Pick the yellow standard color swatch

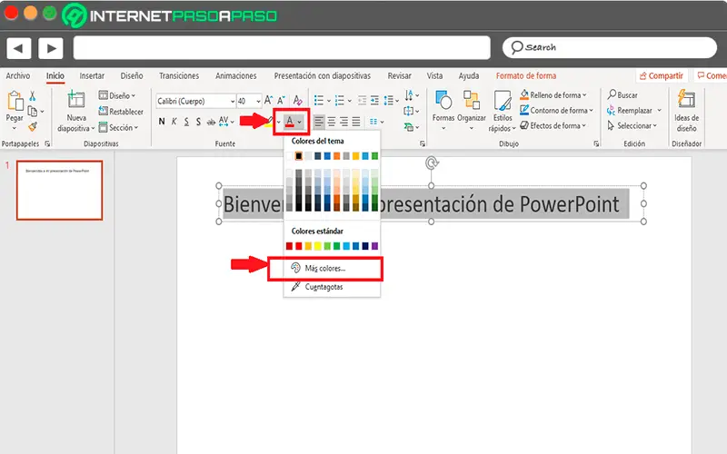[x=317, y=246]
